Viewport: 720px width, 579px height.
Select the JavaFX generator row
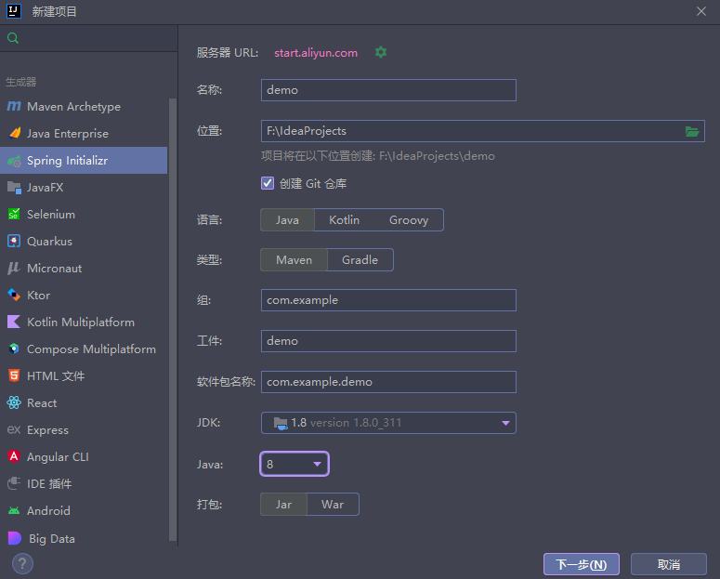pyautogui.click(x=84, y=188)
